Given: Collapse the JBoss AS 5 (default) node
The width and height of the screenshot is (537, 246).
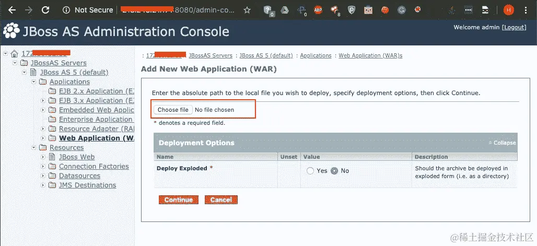Looking at the screenshot, I should 25,72.
